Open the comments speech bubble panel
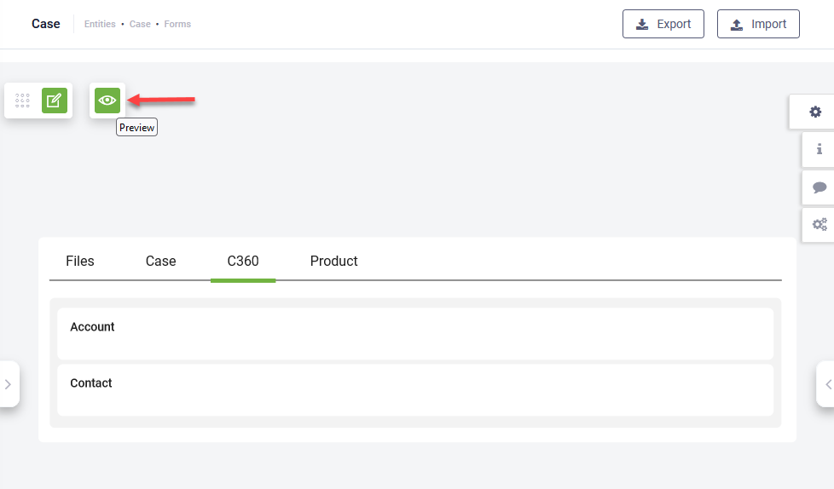834x489 pixels. coord(819,187)
